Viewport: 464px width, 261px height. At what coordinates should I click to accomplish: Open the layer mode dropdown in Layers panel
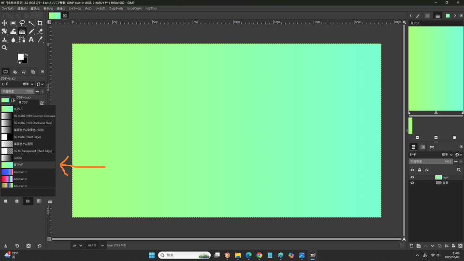point(445,154)
